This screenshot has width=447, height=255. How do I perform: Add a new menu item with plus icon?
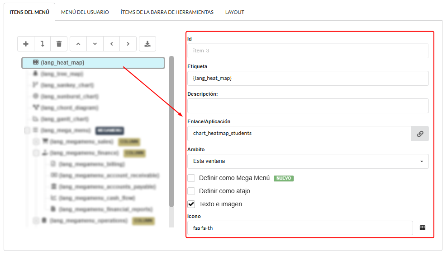click(26, 44)
